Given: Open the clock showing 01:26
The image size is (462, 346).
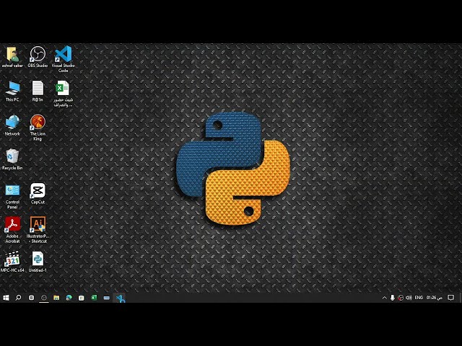Looking at the screenshot, I should coord(435,298).
